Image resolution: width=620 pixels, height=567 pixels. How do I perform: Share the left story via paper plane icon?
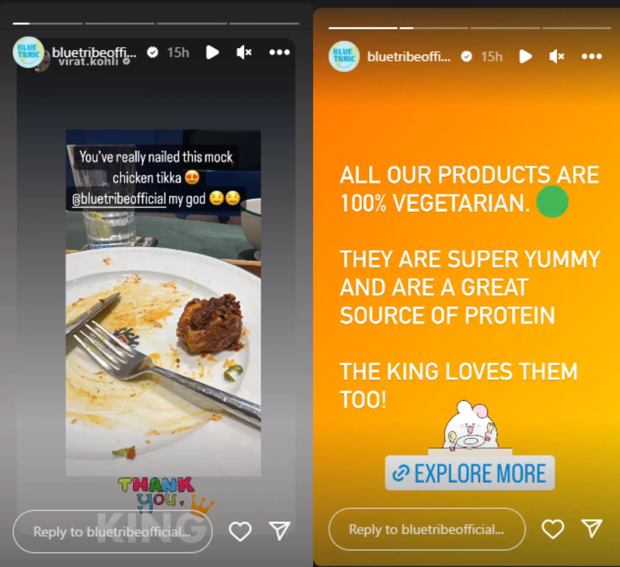point(279,530)
